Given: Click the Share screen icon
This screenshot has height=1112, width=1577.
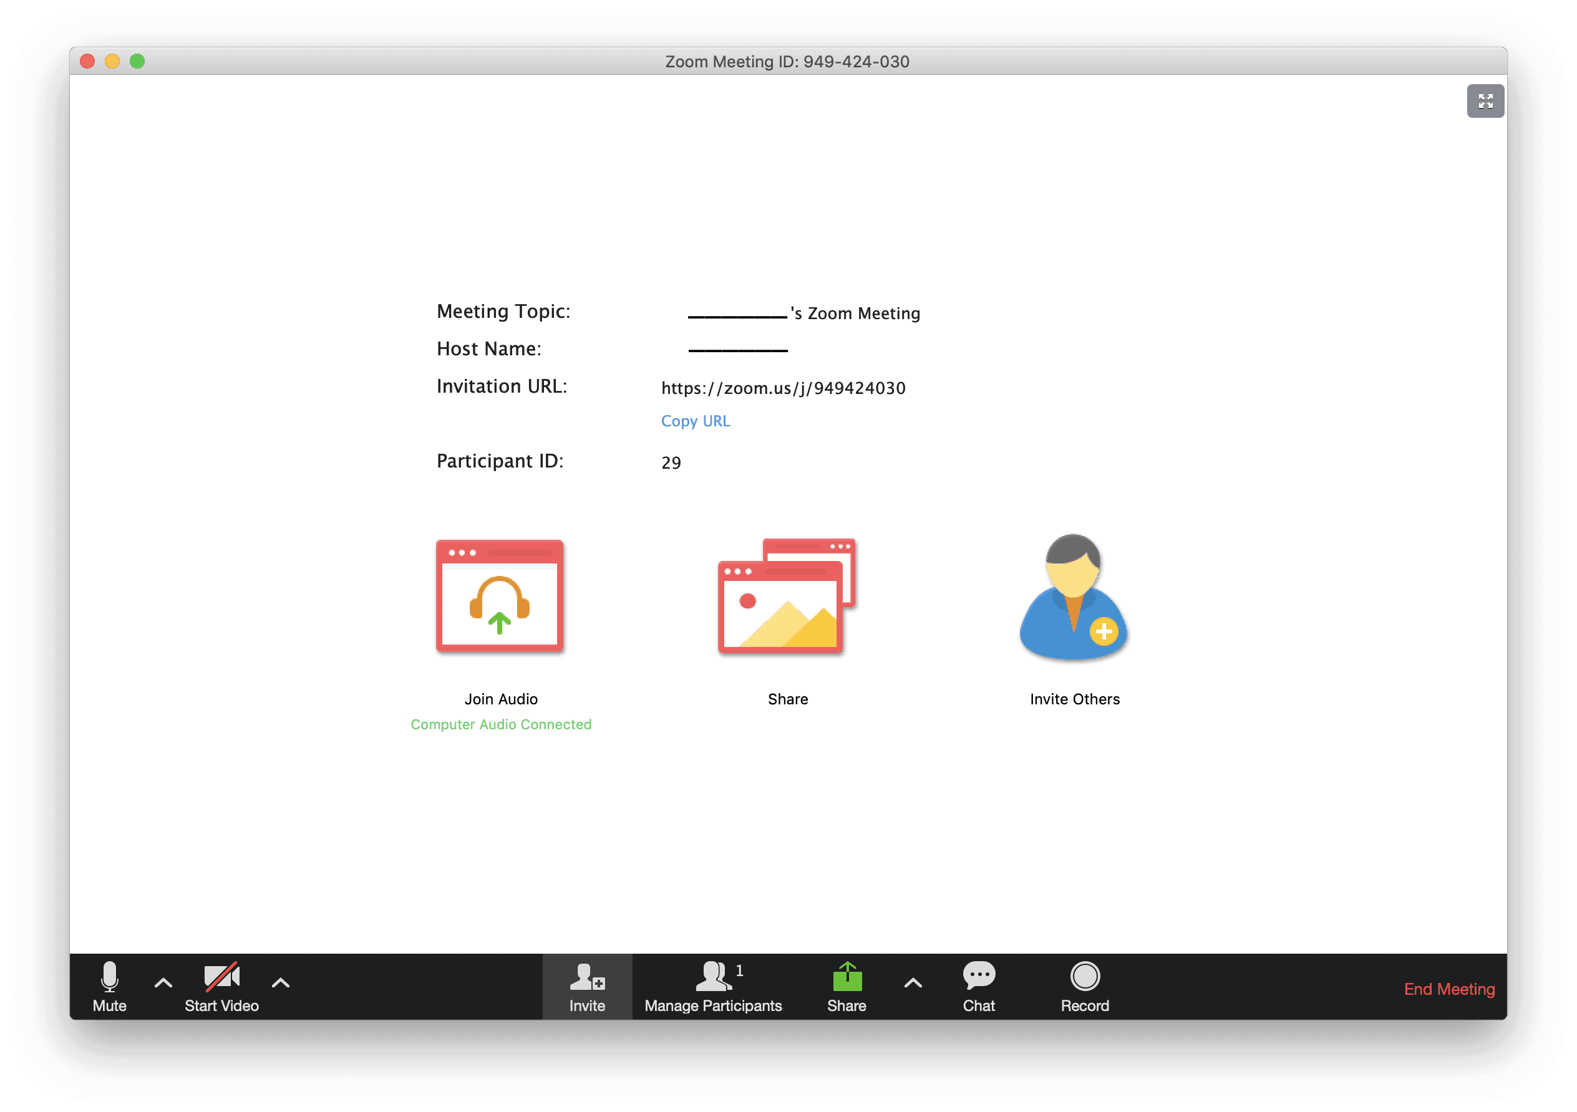Looking at the screenshot, I should click(x=847, y=977).
